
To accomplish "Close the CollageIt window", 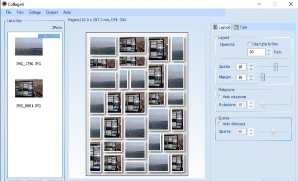I will [291, 4].
